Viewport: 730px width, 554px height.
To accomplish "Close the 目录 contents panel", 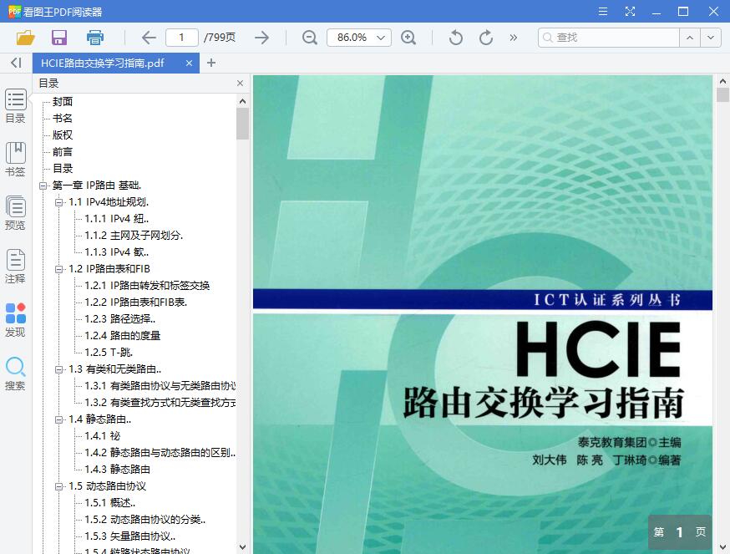I will tap(240, 83).
